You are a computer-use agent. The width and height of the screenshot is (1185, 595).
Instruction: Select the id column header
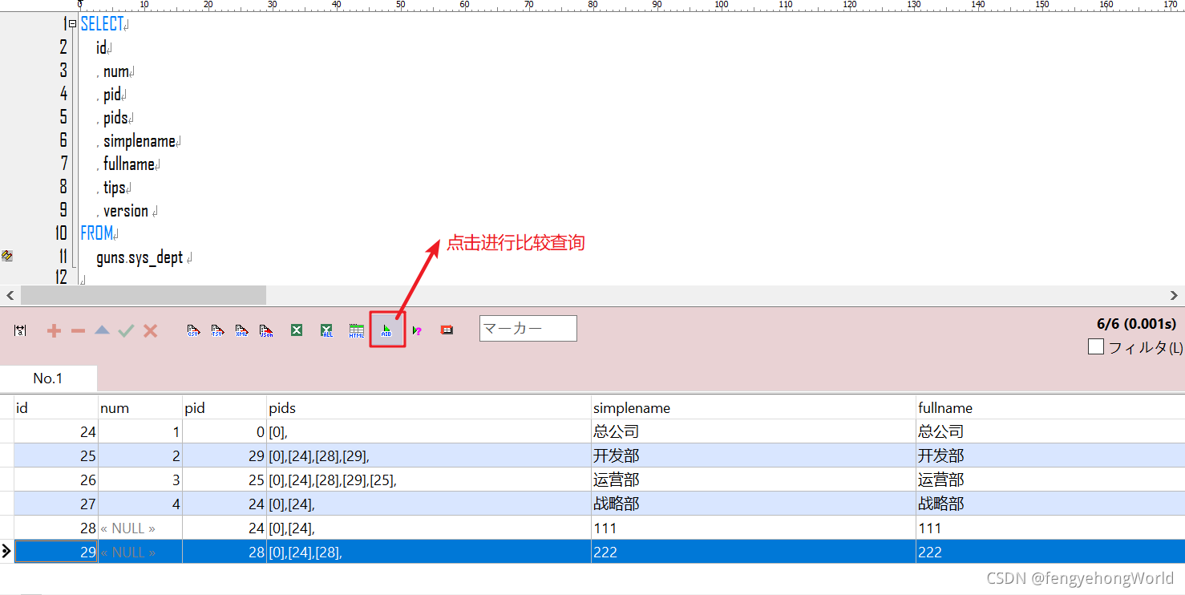pos(56,407)
